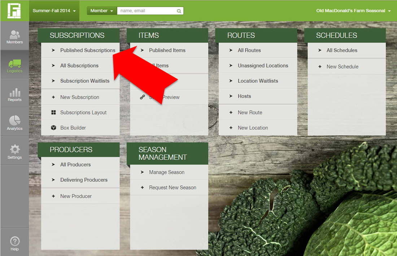Click plus icon beside New Location
The image size is (397, 256).
click(231, 128)
